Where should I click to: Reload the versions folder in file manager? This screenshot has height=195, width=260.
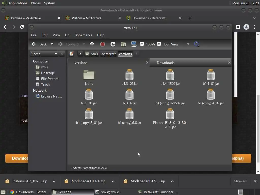pos(113,44)
